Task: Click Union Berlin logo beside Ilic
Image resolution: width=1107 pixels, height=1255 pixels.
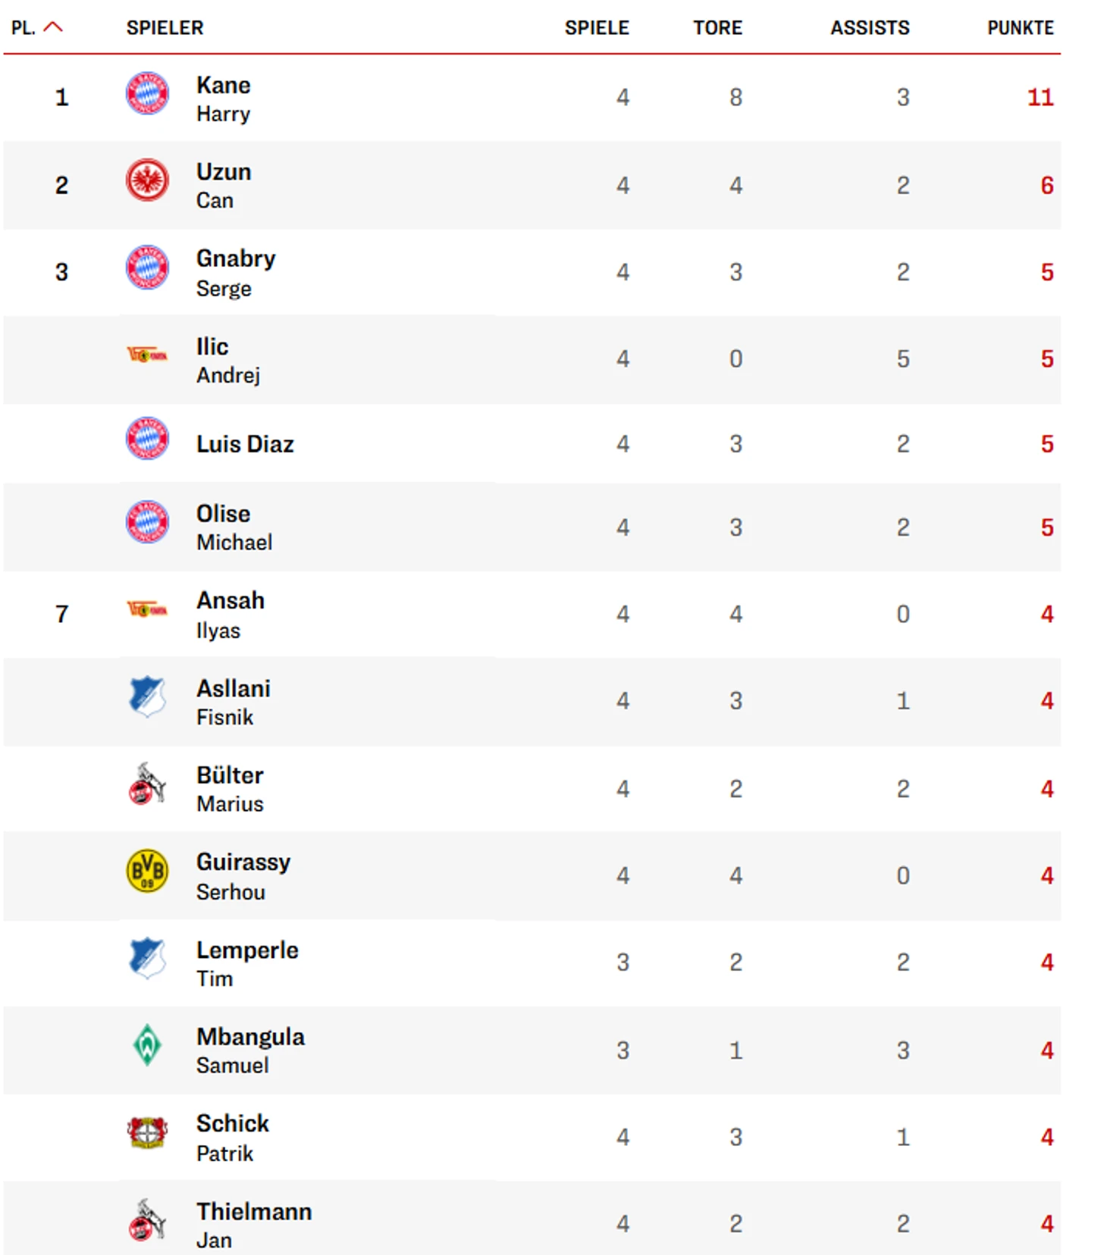Action: pyautogui.click(x=147, y=354)
